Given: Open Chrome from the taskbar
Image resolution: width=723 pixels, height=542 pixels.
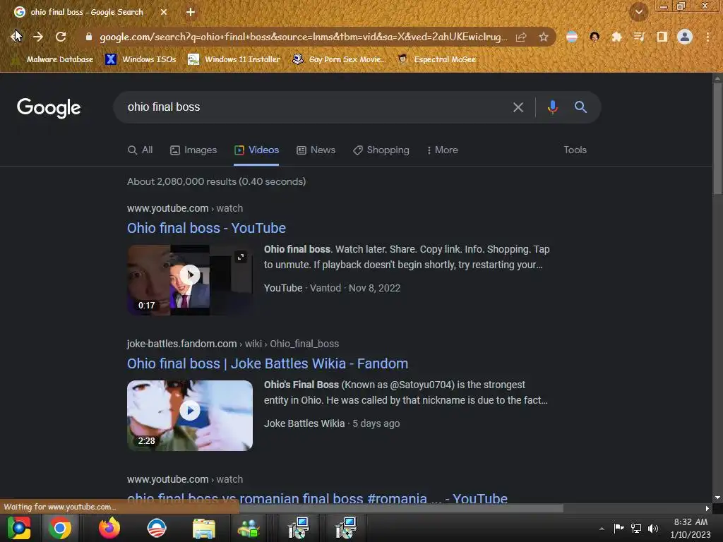Looking at the screenshot, I should [61, 528].
